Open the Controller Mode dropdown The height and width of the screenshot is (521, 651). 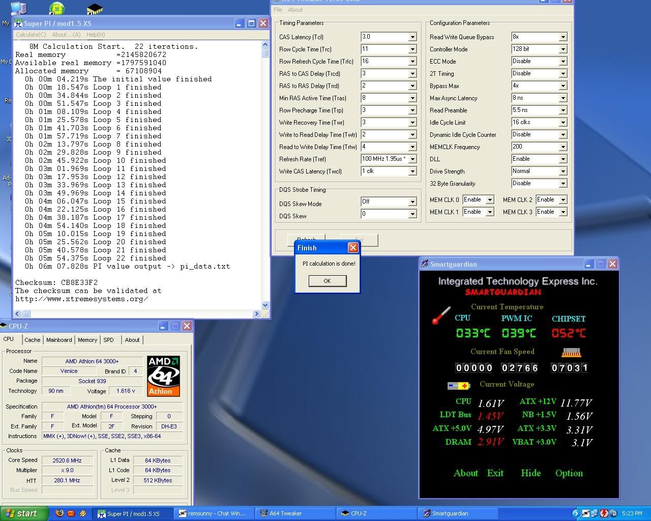point(563,49)
